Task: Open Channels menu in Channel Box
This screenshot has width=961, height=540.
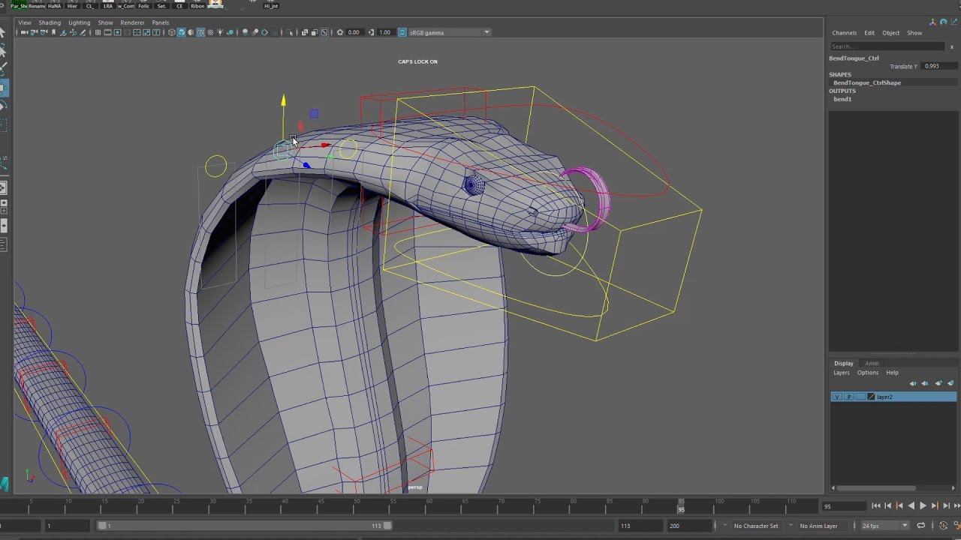Action: [844, 33]
